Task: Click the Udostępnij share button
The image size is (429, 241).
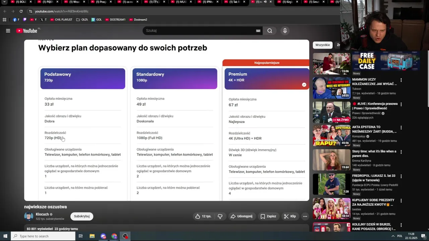Action: click(x=241, y=216)
